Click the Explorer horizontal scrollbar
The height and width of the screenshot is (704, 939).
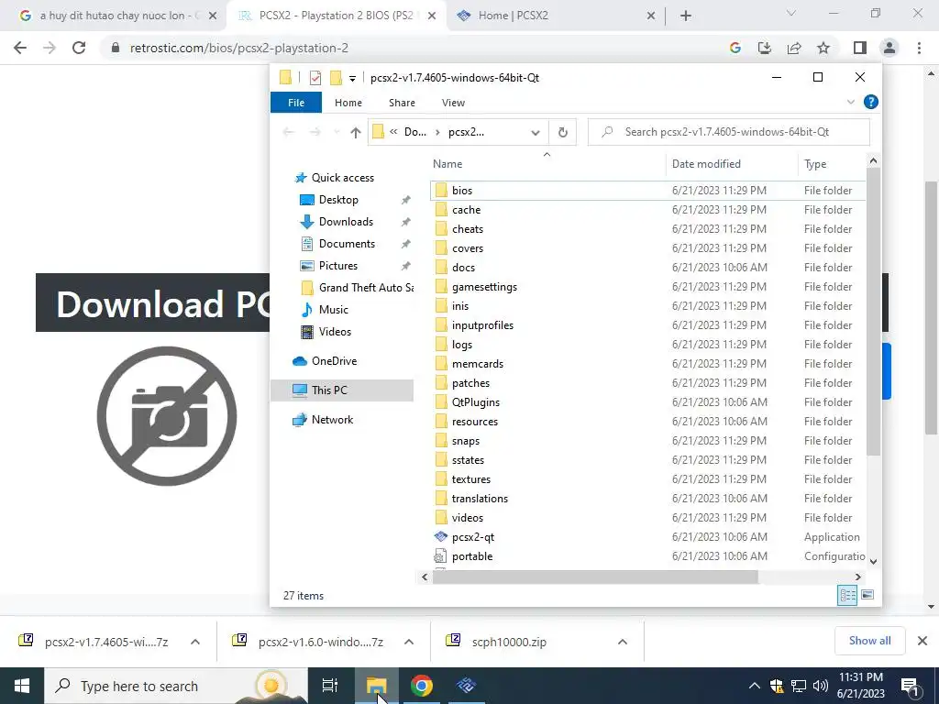click(x=595, y=577)
